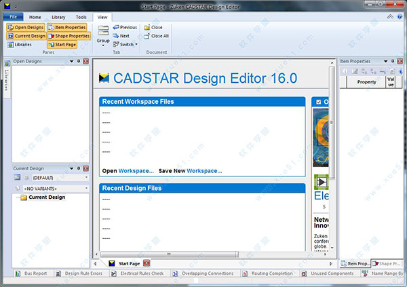The image size is (407, 287).
Task: Toggle the Current Design pane button
Action: [x=26, y=36]
